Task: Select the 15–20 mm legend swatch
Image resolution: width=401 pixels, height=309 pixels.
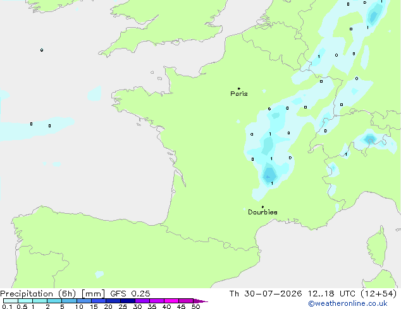Action: 99,301
